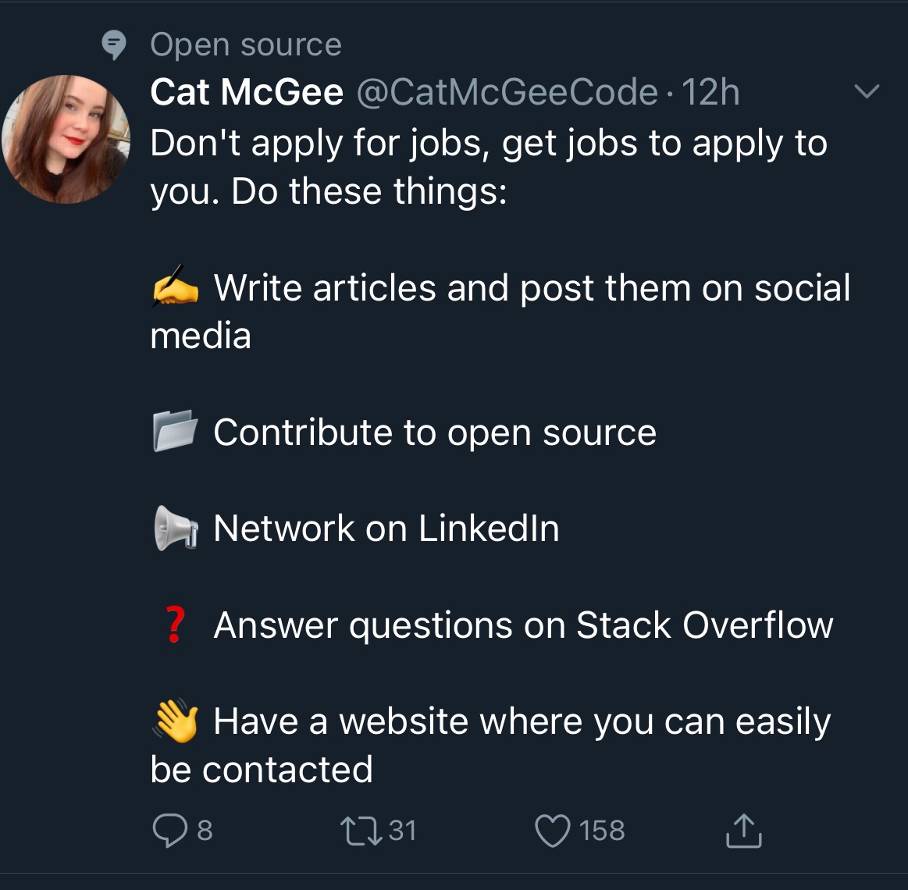Screen dimensions: 908x890
Task: Click the Cat McGee display name
Action: coord(246,91)
